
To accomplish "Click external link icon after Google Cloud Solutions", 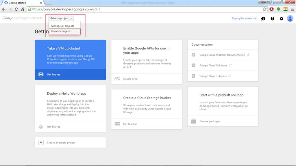I will click(230, 65).
